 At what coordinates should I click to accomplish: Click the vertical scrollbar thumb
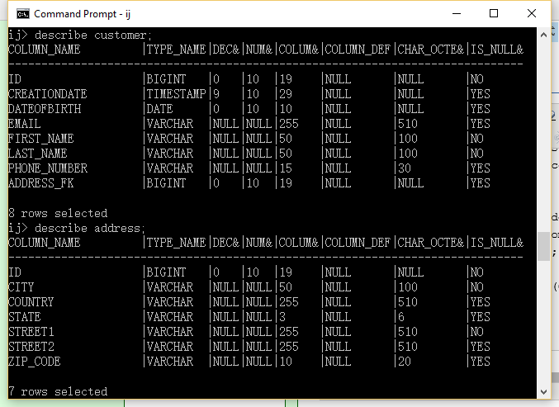(543, 247)
